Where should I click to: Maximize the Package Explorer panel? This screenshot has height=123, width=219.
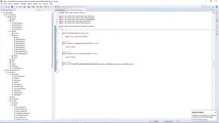pyautogui.click(x=51, y=10)
